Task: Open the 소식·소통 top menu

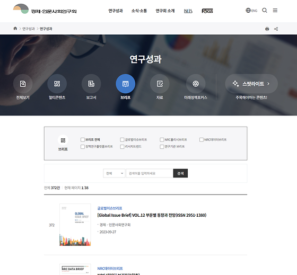Action: (139, 11)
